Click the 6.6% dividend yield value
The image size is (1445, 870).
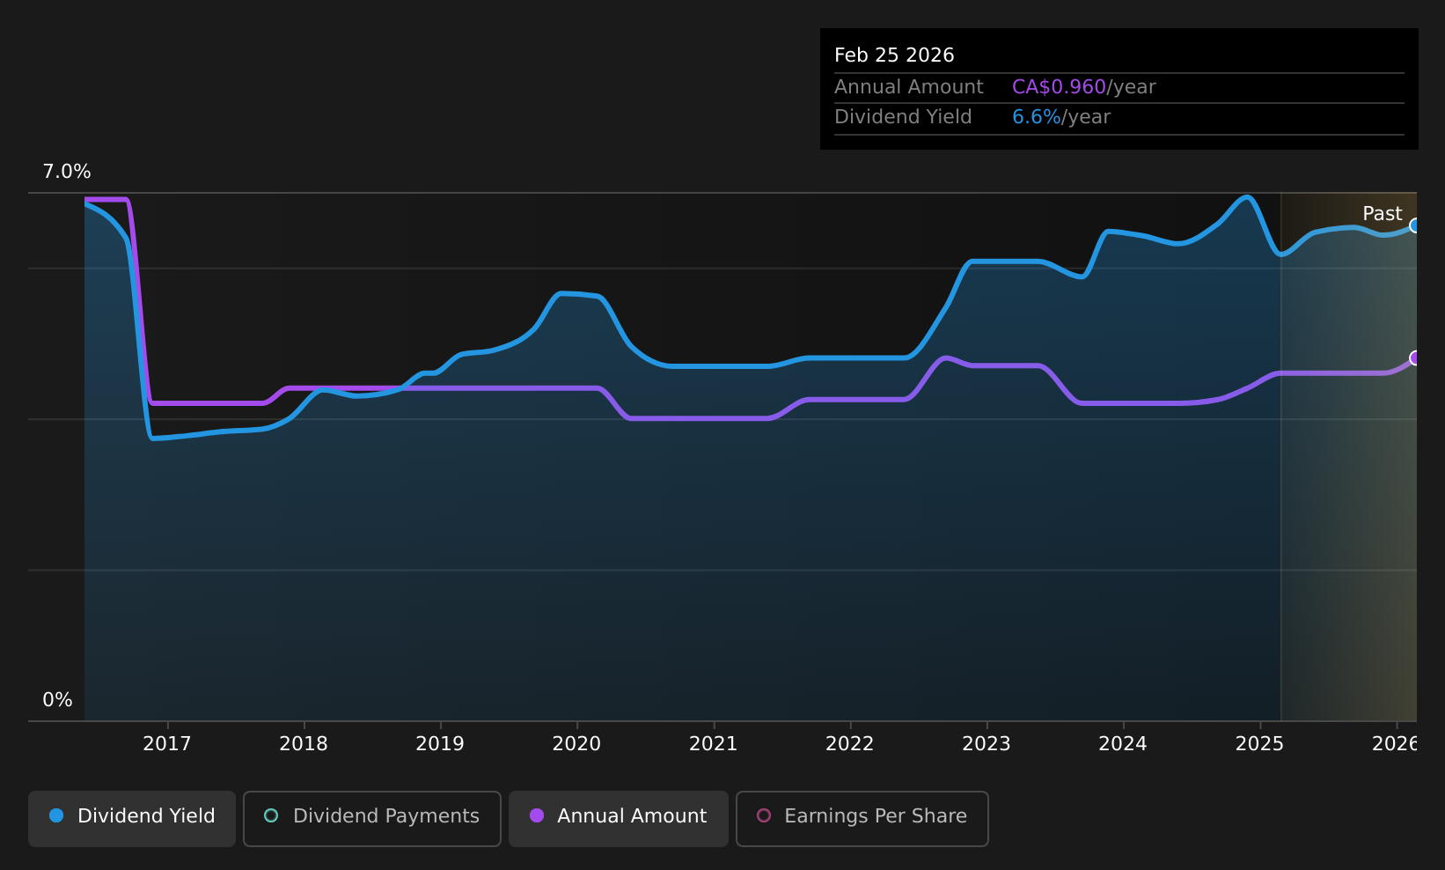[1037, 117]
